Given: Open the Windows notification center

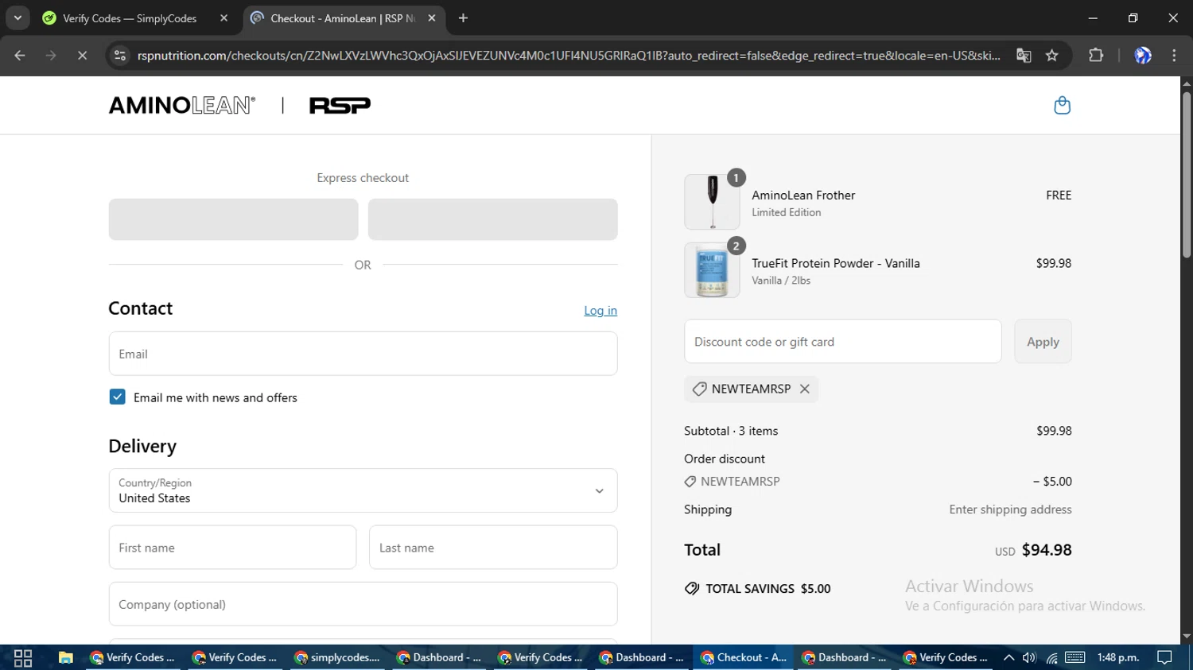Looking at the screenshot, I should tap(1165, 657).
